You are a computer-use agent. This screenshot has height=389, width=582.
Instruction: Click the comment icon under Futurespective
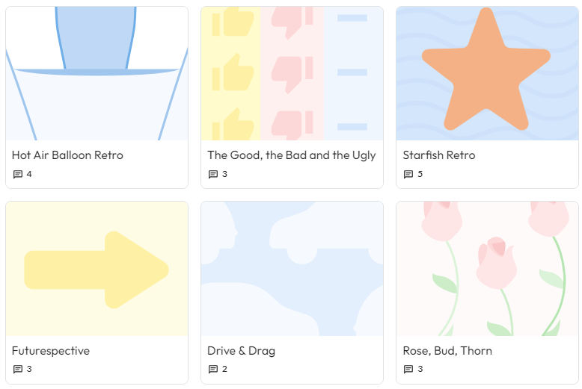pyautogui.click(x=18, y=370)
